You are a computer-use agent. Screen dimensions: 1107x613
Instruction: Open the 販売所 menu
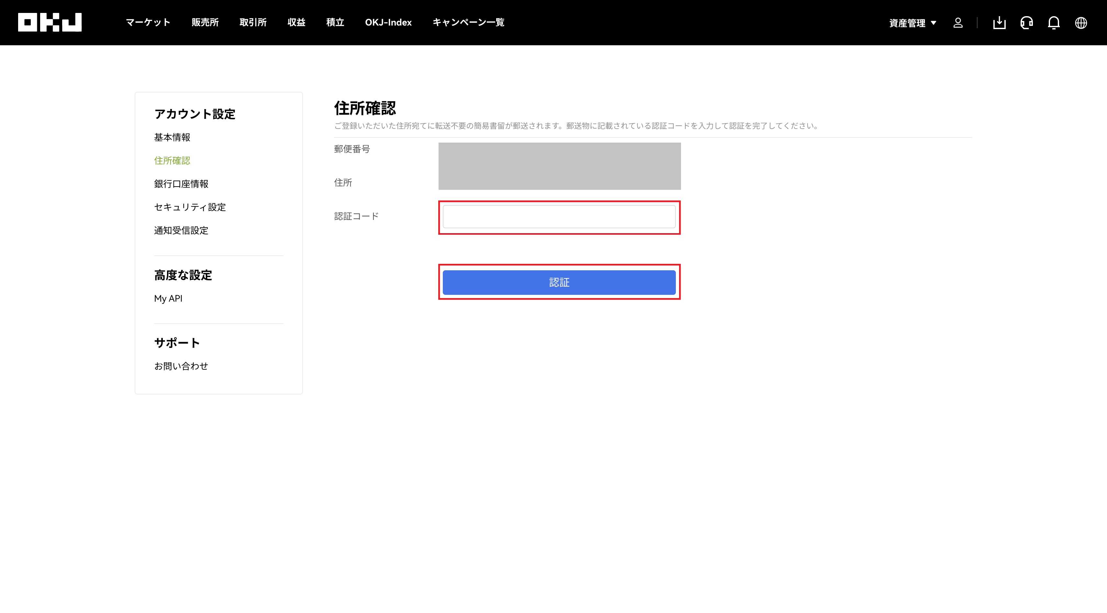pos(205,22)
